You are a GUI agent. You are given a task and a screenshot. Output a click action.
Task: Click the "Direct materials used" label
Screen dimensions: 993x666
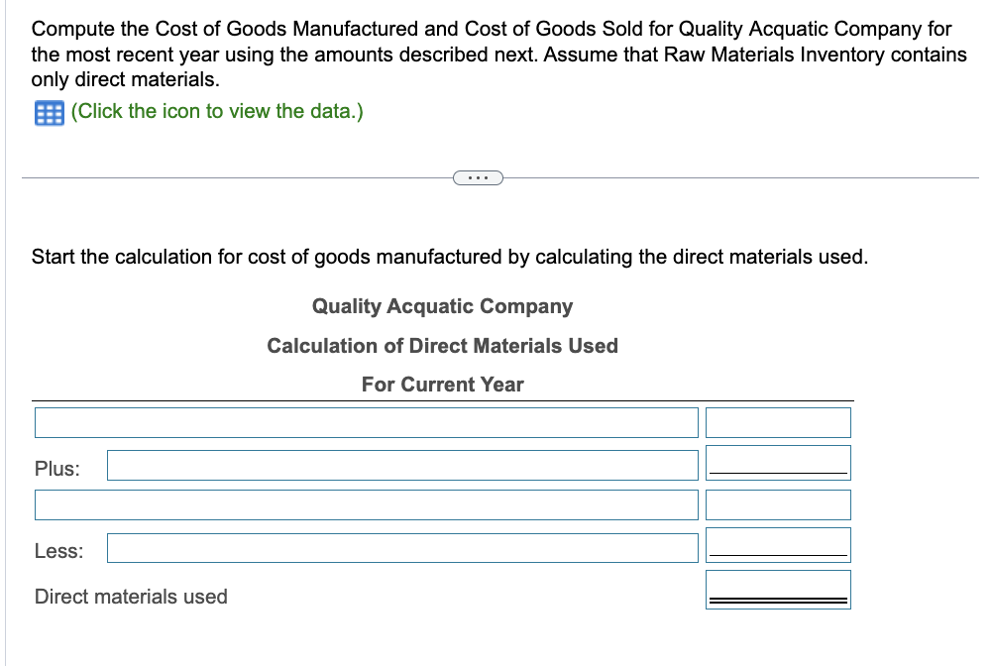coord(130,597)
